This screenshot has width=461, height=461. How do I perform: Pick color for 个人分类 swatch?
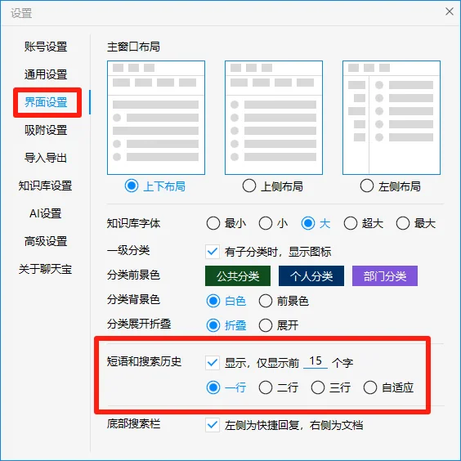311,275
